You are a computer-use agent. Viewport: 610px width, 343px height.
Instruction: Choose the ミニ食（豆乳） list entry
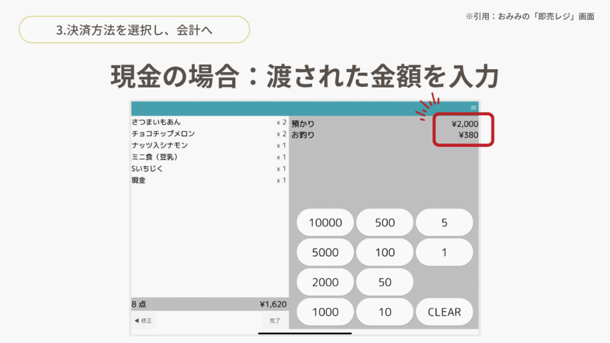208,157
